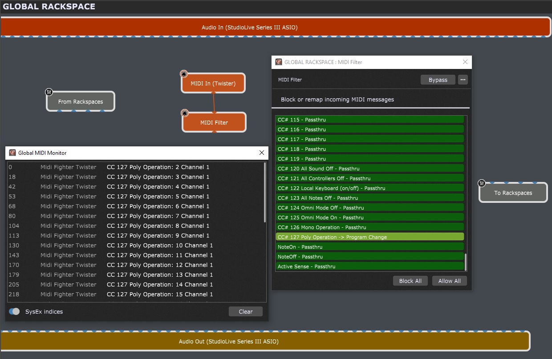Bypass the MIDI Filter plugin
This screenshot has height=359, width=552.
point(438,80)
